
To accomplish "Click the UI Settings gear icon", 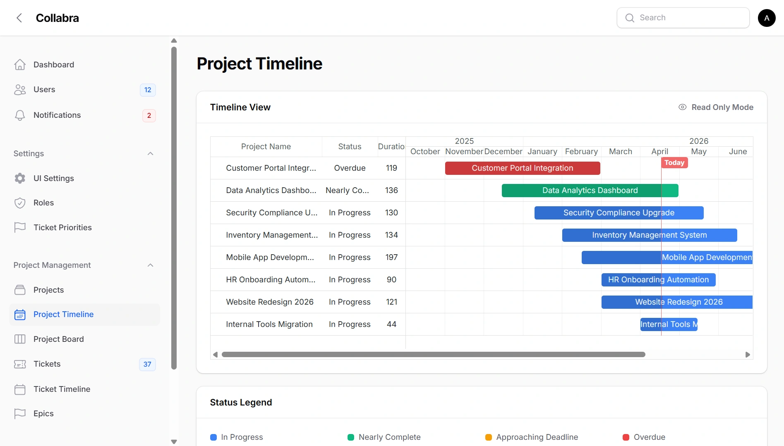I will click(20, 178).
